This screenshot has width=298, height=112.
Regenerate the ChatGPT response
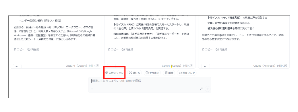pos(33,49)
